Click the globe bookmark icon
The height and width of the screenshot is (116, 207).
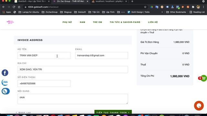coord(15,12)
